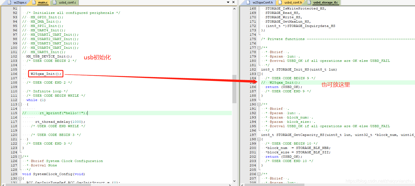Viewport: 415px width, 186px height.
Task: Open the tab list dropdown arrow beside the X
Action: (228, 2)
